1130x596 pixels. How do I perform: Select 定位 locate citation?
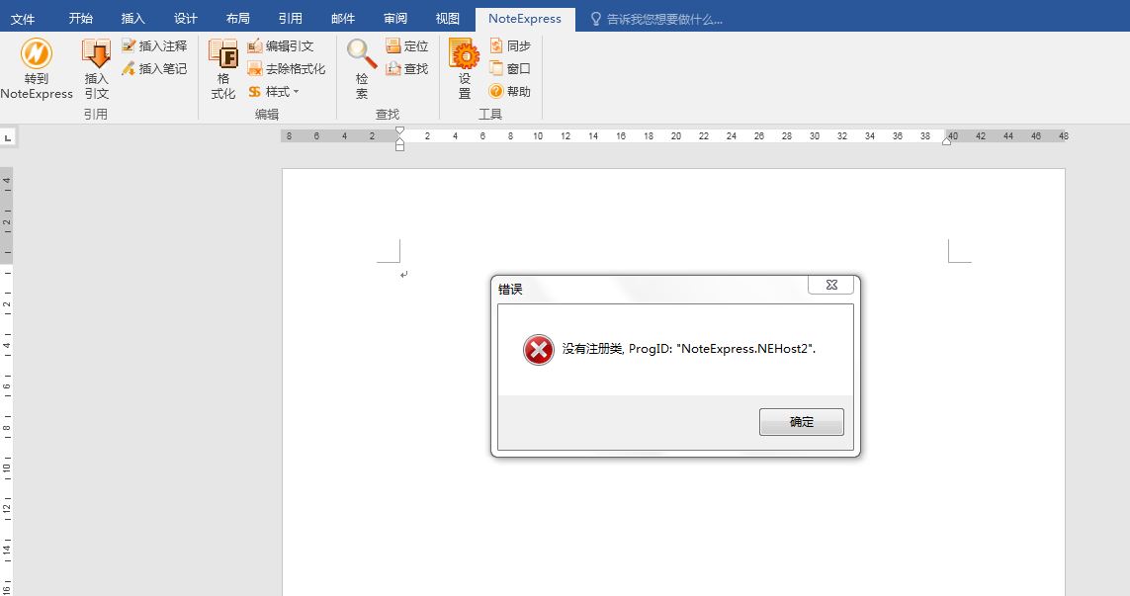407,46
